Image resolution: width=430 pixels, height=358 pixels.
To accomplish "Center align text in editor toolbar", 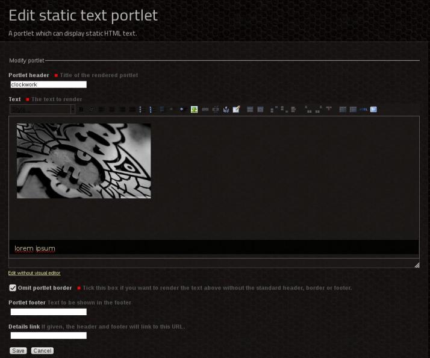I will coord(112,110).
